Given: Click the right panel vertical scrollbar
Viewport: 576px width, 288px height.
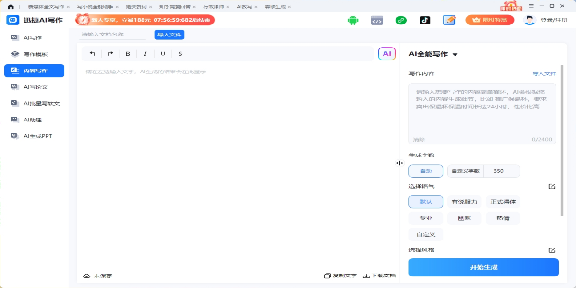Looking at the screenshot, I should coord(562,144).
